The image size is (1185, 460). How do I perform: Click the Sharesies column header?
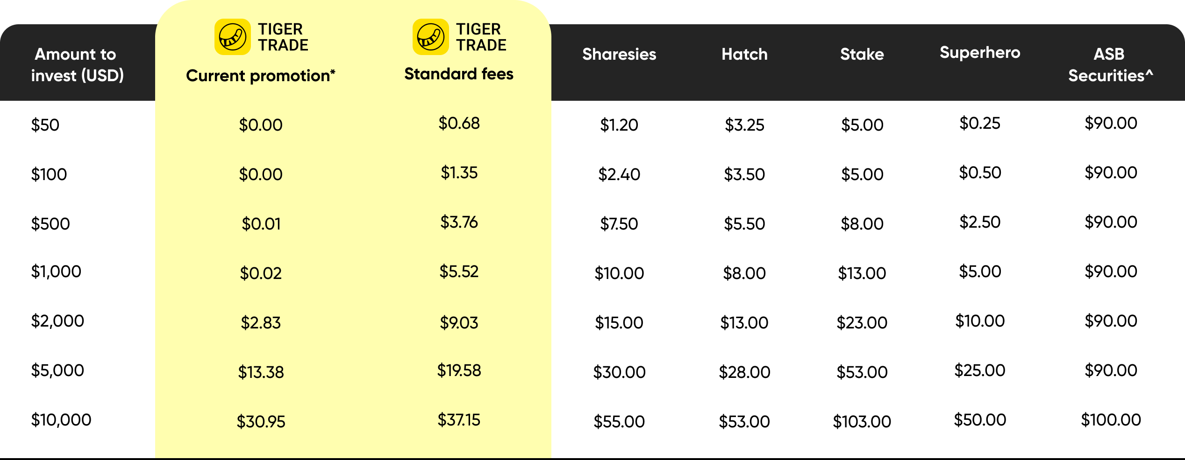coord(619,54)
